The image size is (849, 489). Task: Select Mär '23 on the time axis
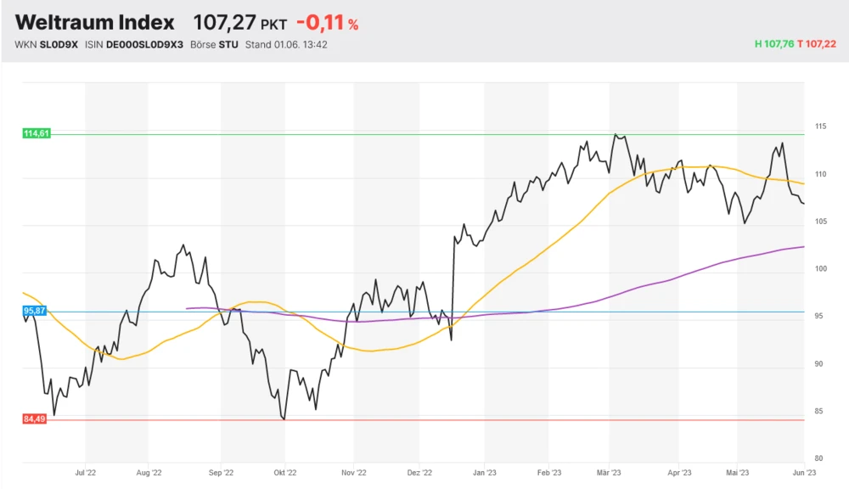point(609,473)
